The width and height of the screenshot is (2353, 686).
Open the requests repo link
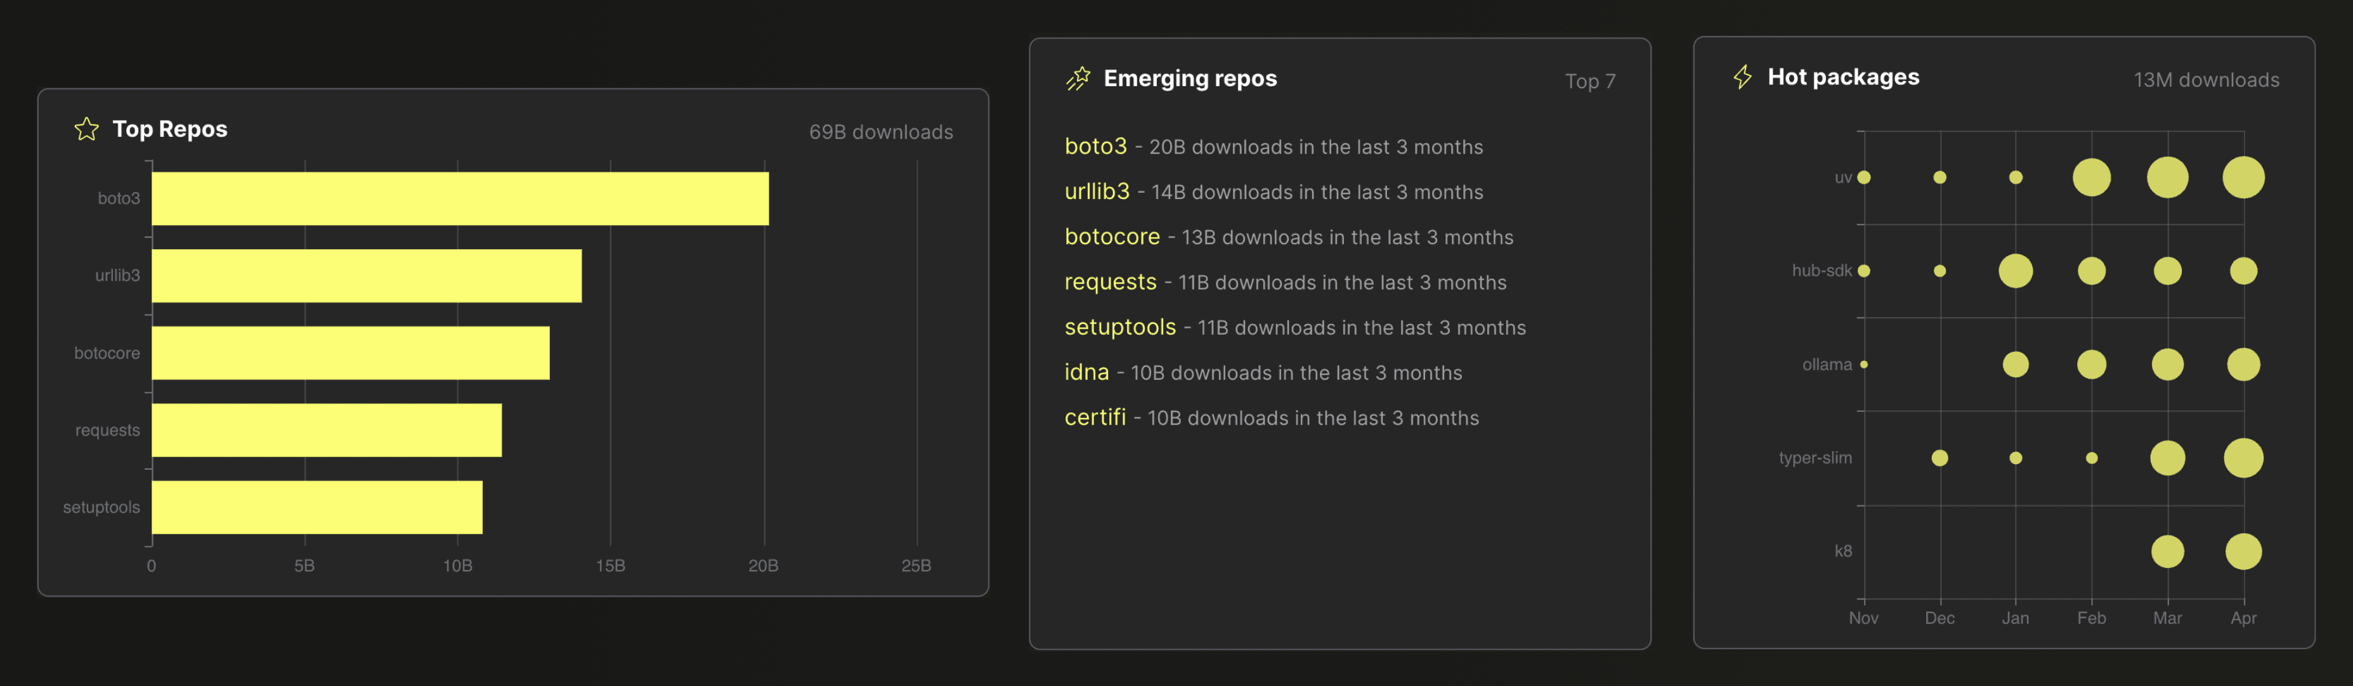pyautogui.click(x=1110, y=282)
